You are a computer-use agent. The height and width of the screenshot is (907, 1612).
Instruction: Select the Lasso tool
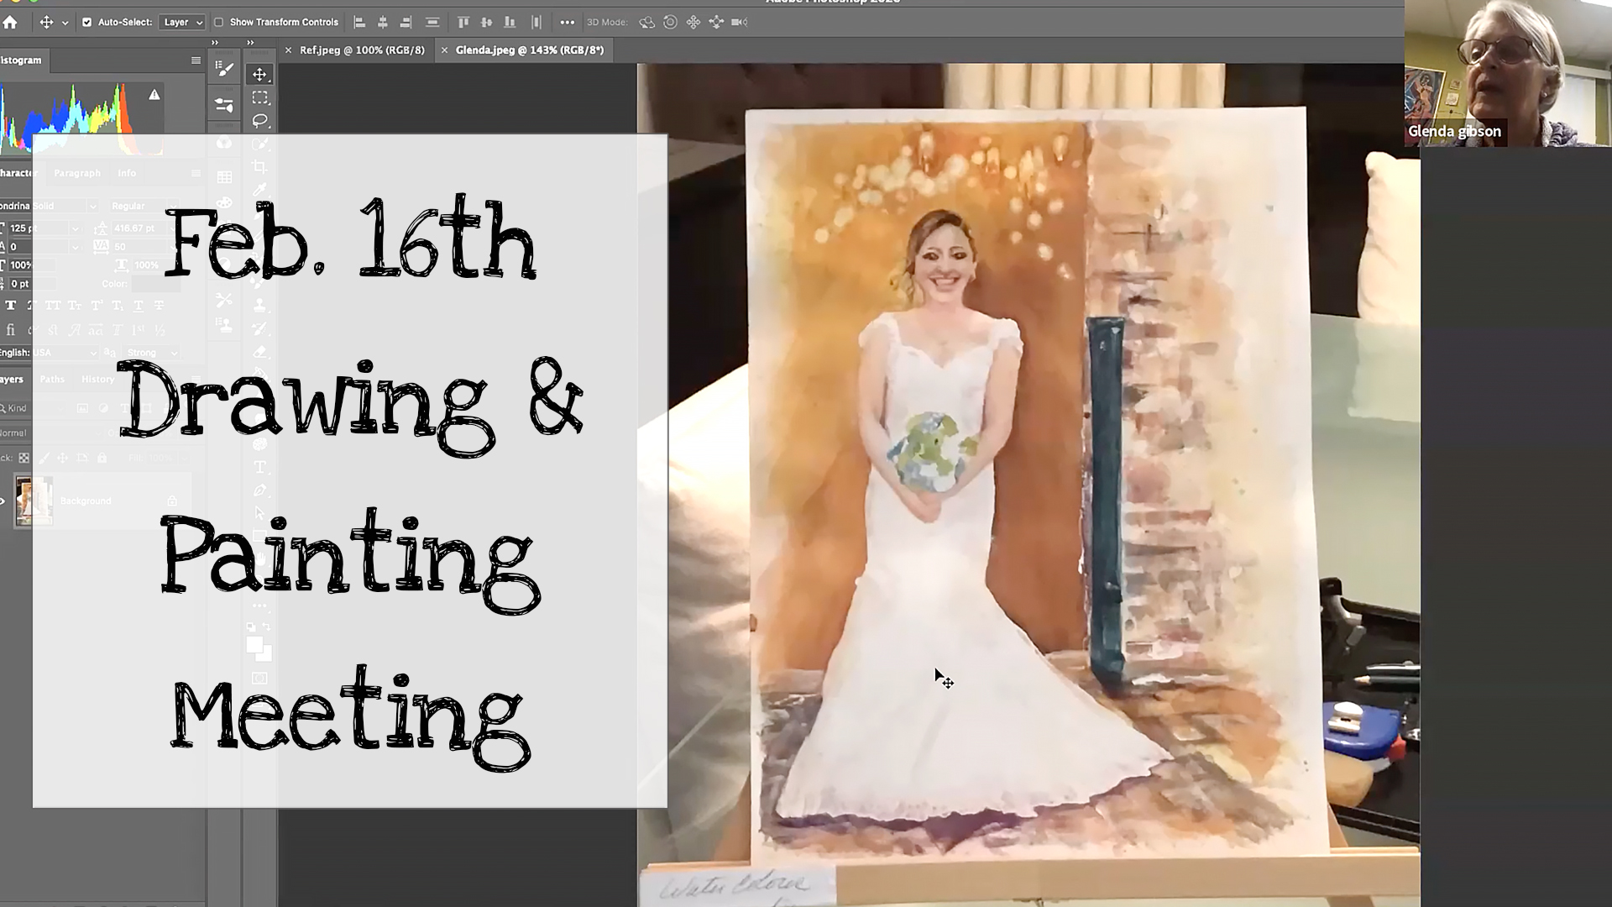point(260,121)
